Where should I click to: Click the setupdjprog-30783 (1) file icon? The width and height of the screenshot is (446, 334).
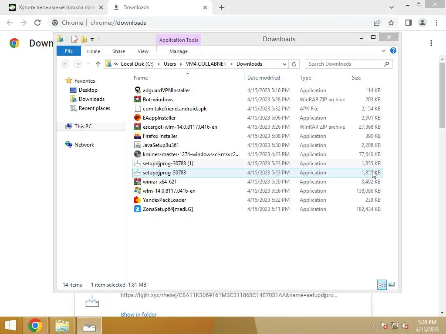[138, 164]
